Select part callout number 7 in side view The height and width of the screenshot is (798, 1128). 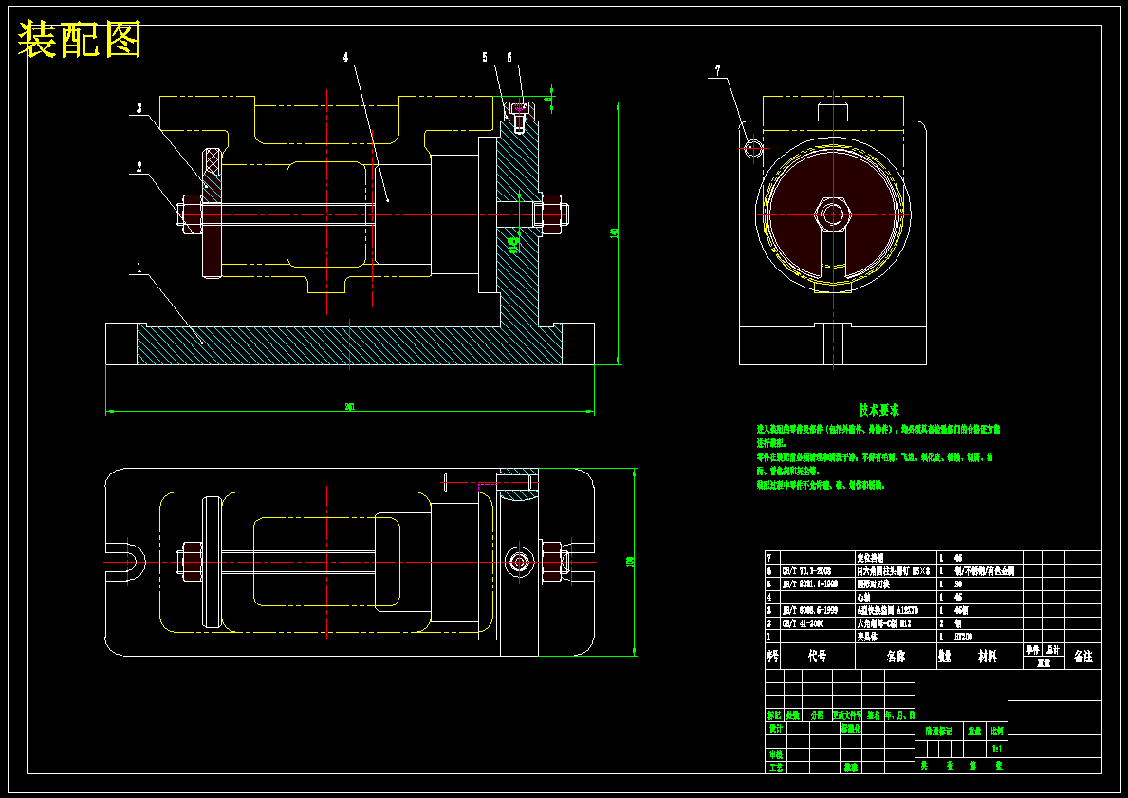click(x=717, y=70)
